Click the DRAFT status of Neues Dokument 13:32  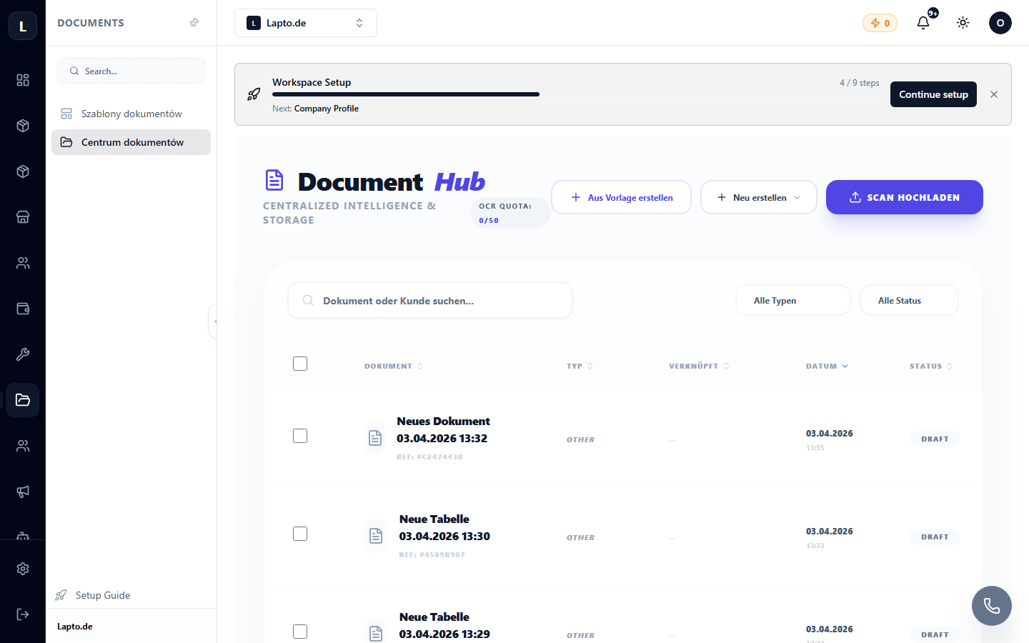935,439
